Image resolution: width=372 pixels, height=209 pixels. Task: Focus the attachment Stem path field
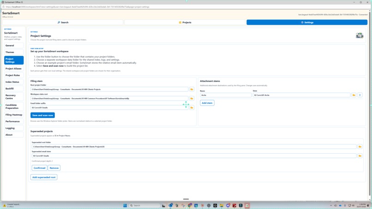(x=301, y=95)
